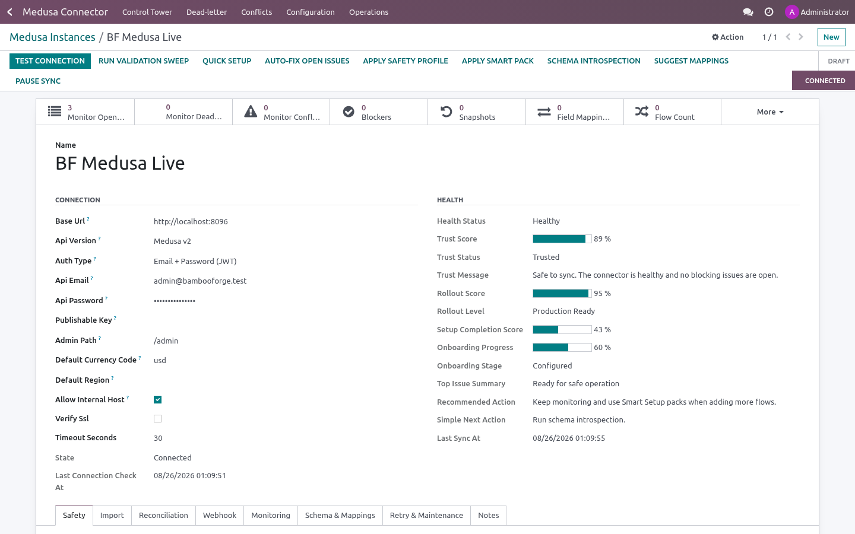
Task: Go to previous record arrow
Action: point(788,37)
